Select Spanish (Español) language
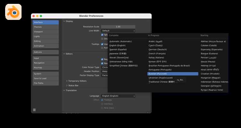This screenshot has height=128, width=241. pyautogui.click(x=118, y=50)
